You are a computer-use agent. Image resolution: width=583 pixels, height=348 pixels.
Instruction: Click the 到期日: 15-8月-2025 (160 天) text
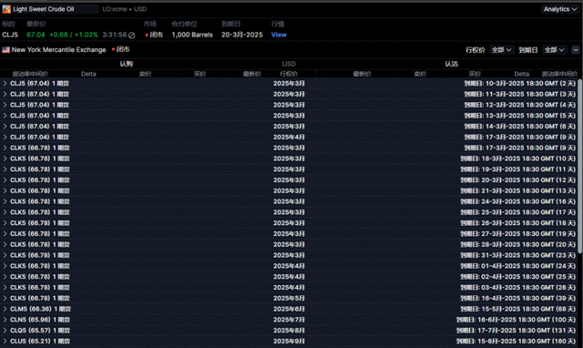tap(517, 342)
